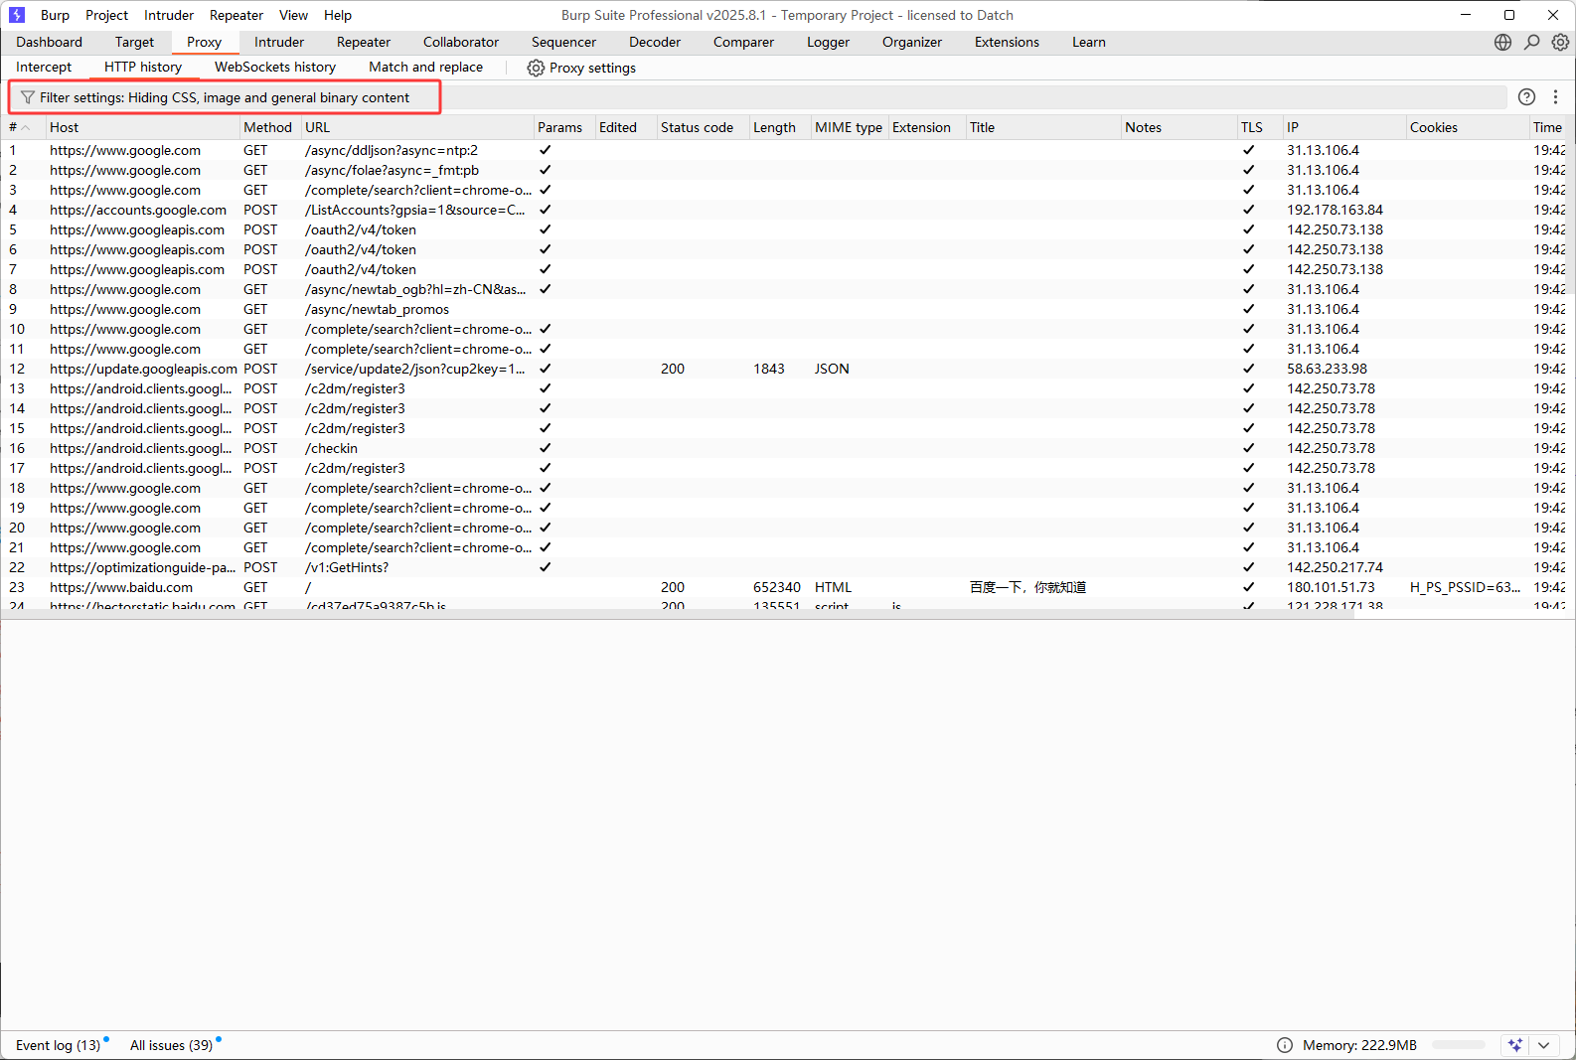
Task: Select the /async/newtab_promos URL
Action: click(377, 309)
